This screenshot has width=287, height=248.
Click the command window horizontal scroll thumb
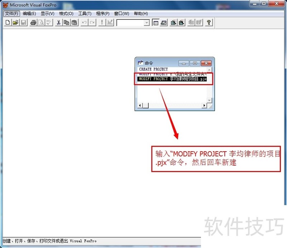point(146,105)
